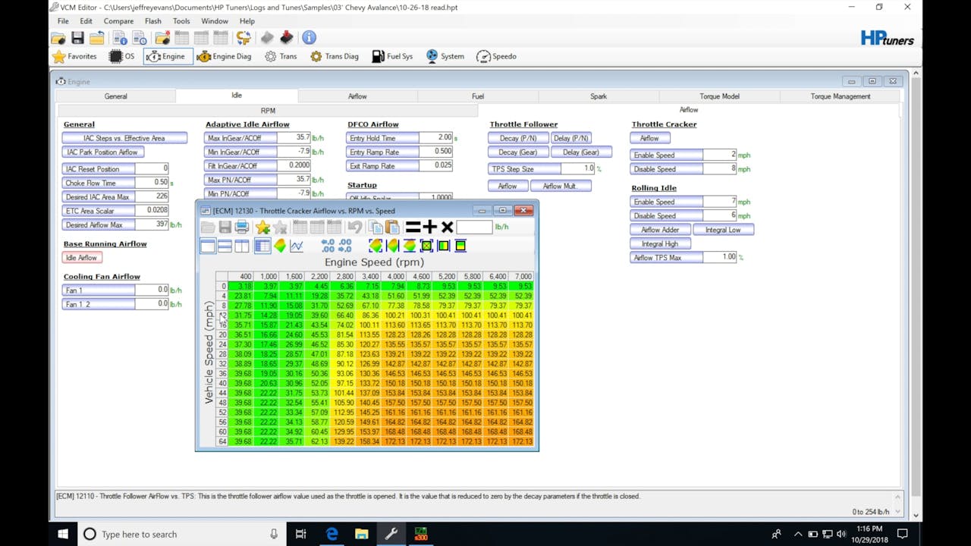Show the 2D line graph view
This screenshot has height=546, width=971.
(x=297, y=246)
